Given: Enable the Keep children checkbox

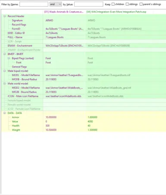Looking at the screenshot, I should click(x=113, y=4).
